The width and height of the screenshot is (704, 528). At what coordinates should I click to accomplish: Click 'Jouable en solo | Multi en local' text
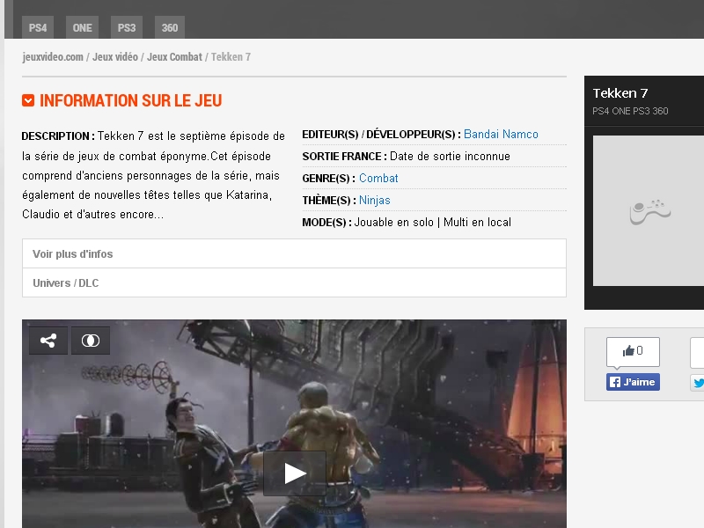pyautogui.click(x=432, y=223)
